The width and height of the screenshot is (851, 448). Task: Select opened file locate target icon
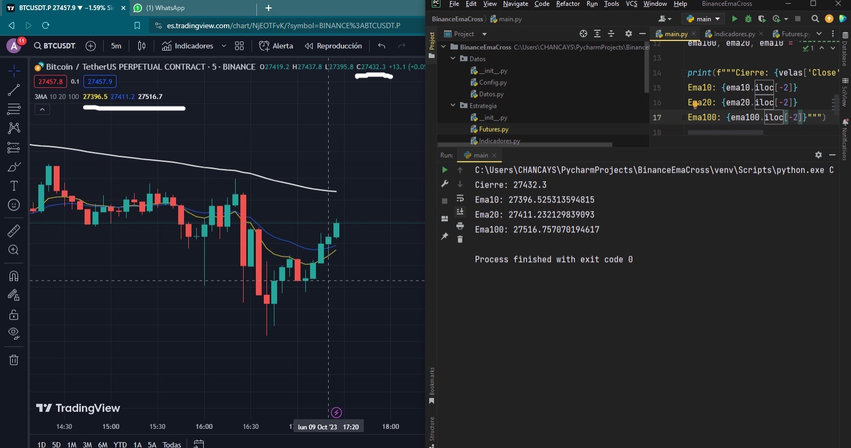[x=583, y=33]
